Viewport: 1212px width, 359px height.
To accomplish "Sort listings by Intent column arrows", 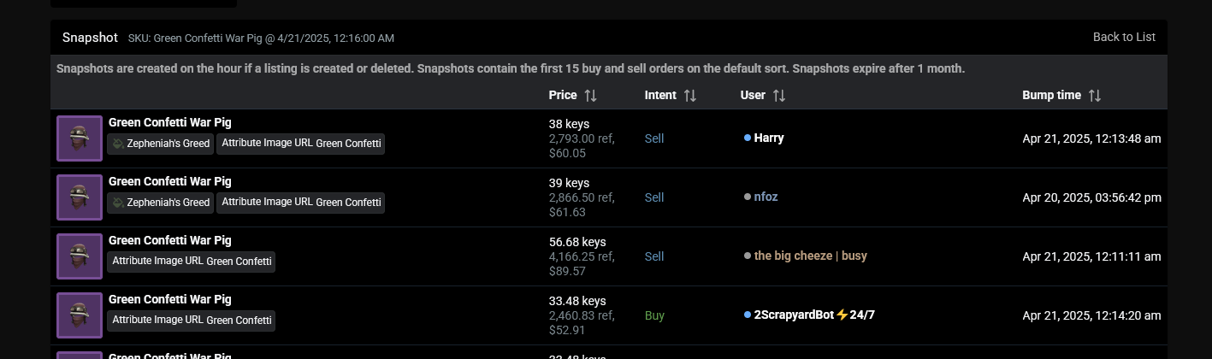I will (689, 96).
